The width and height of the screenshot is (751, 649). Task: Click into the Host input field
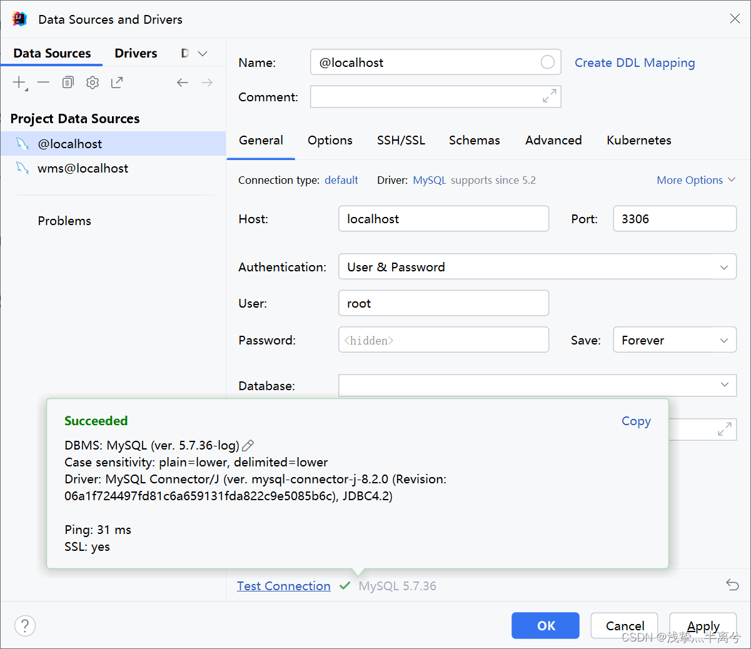443,219
